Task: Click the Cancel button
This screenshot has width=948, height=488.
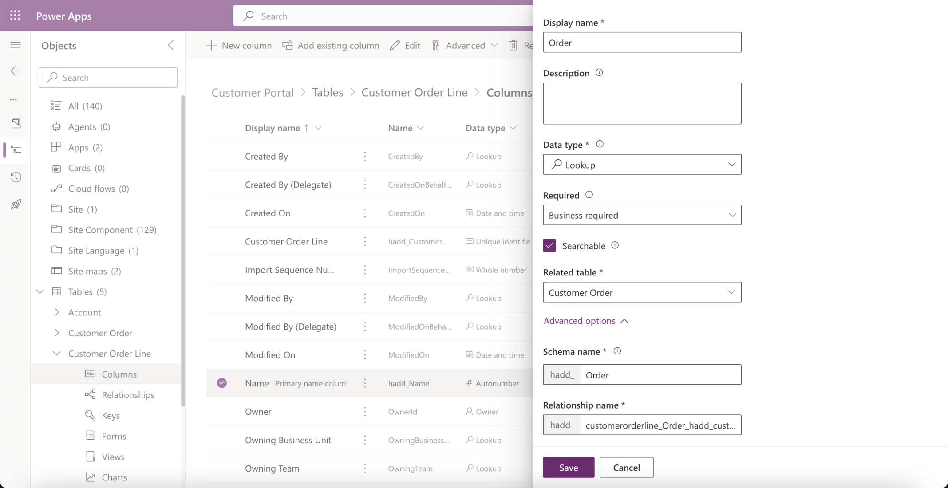Action: click(x=626, y=468)
